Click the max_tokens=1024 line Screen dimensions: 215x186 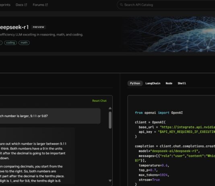coord(154,175)
